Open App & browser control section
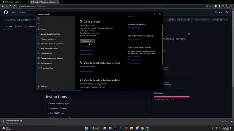The image size is (234, 131). tap(50, 49)
